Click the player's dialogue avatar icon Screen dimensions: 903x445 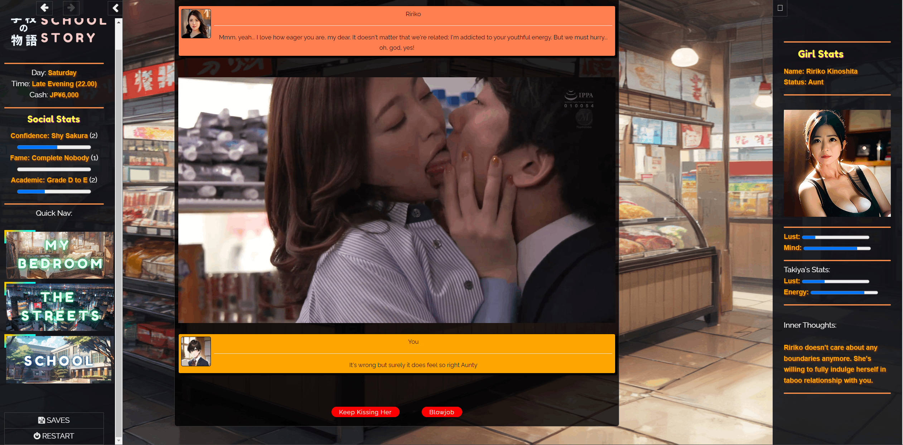point(196,351)
